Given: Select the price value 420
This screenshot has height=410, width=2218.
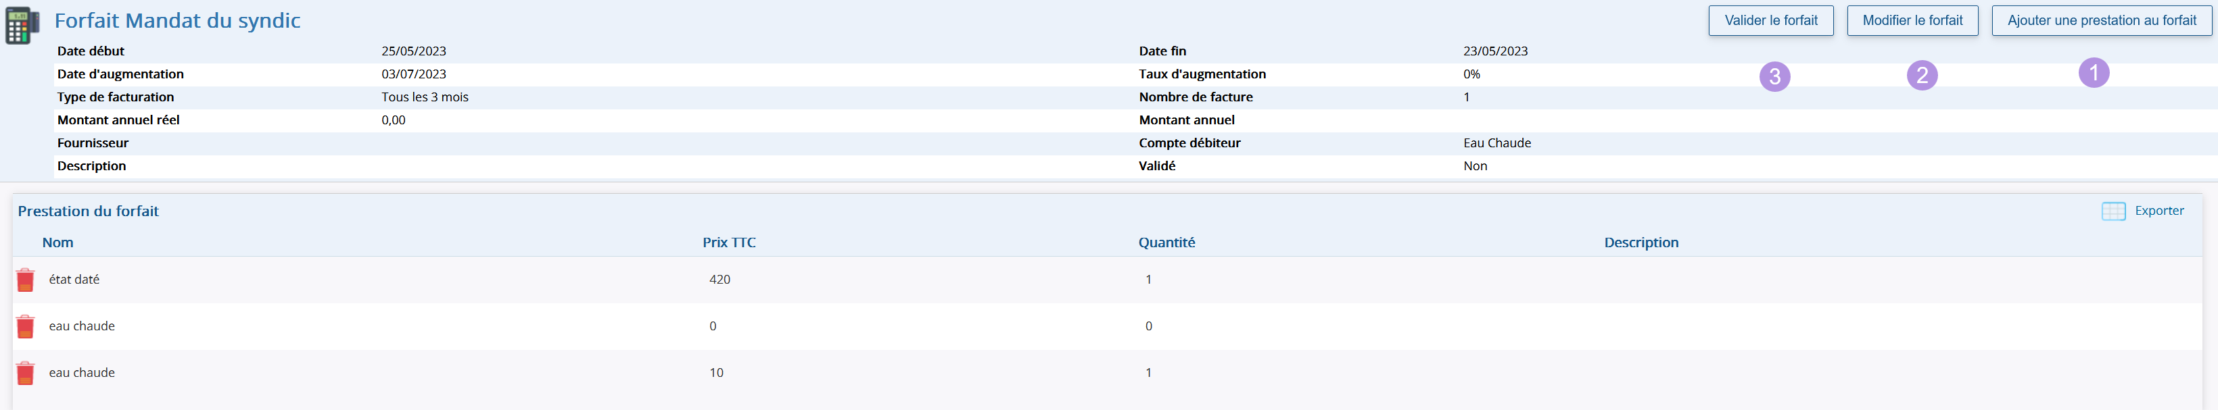Looking at the screenshot, I should [719, 280].
